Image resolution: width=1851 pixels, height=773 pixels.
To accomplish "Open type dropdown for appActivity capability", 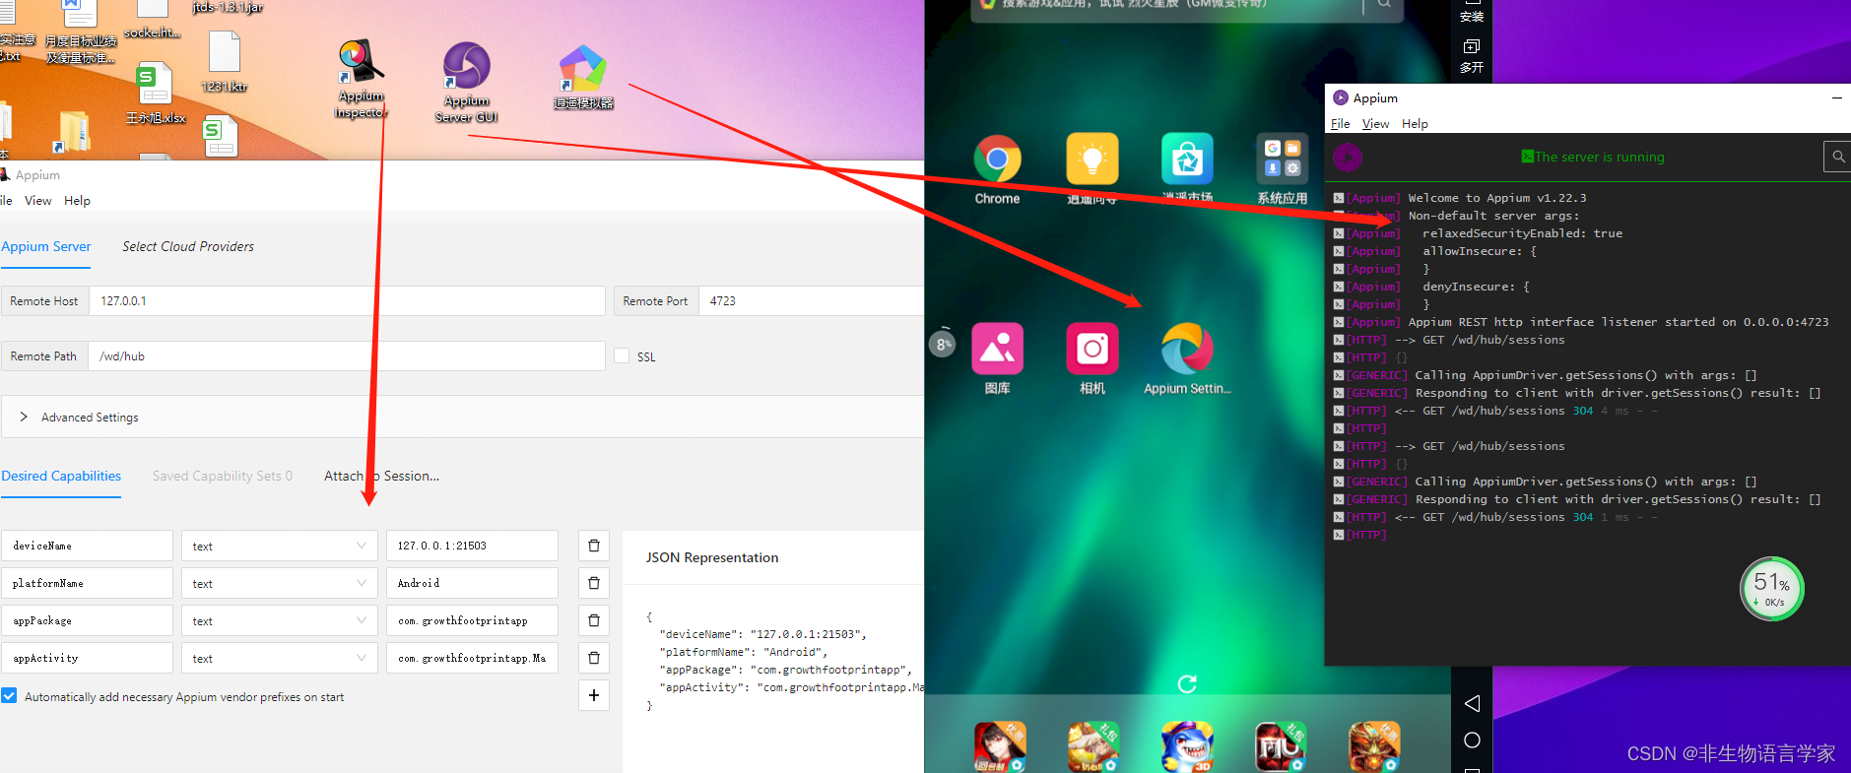I will 280,658.
